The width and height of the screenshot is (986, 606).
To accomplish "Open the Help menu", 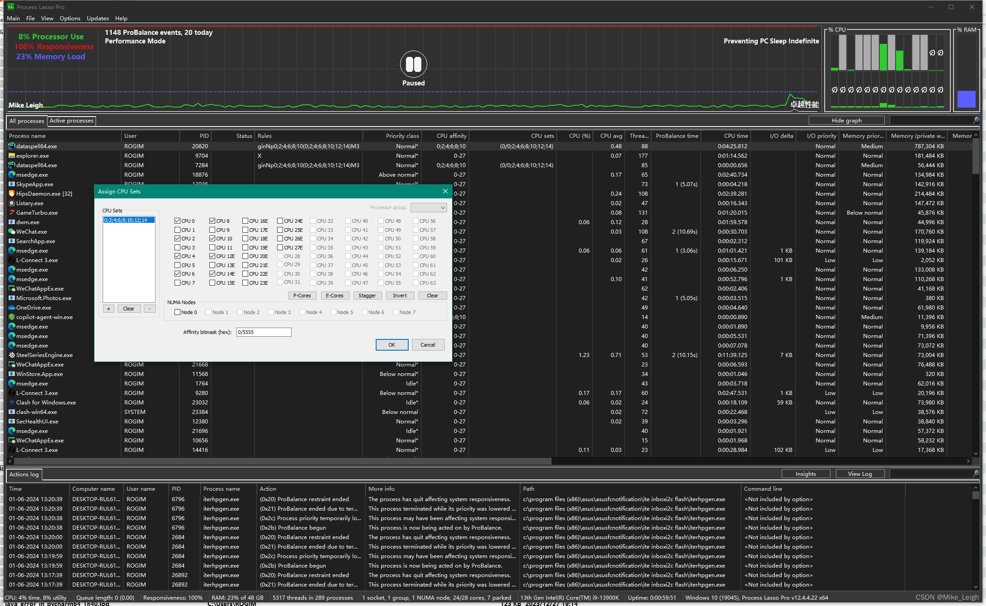I will point(121,19).
